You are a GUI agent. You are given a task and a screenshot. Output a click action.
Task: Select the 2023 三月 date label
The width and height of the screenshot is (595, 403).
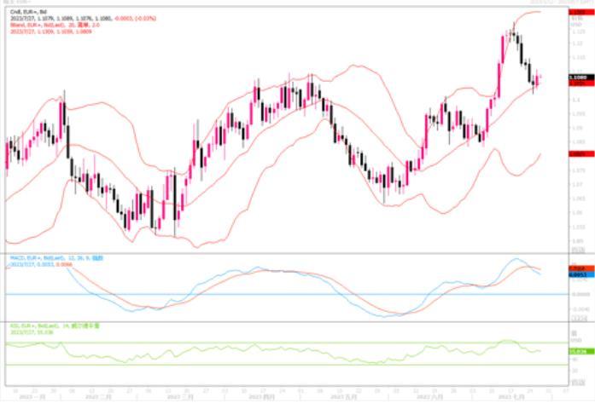point(178,397)
